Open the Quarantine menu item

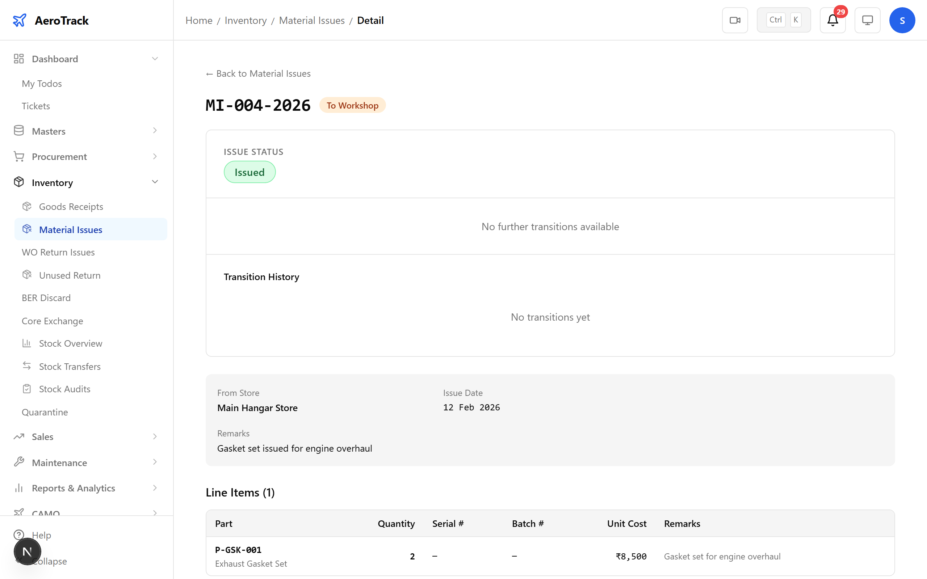point(45,412)
